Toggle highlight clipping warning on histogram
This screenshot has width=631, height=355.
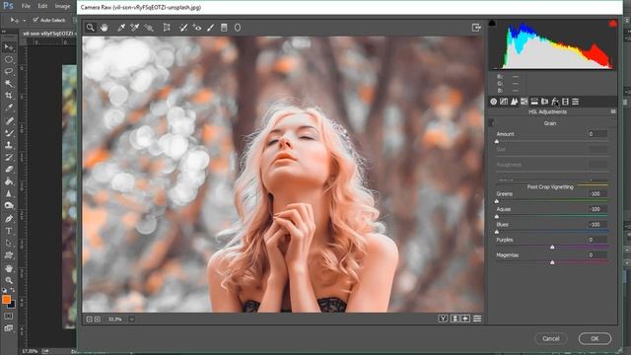[x=612, y=24]
